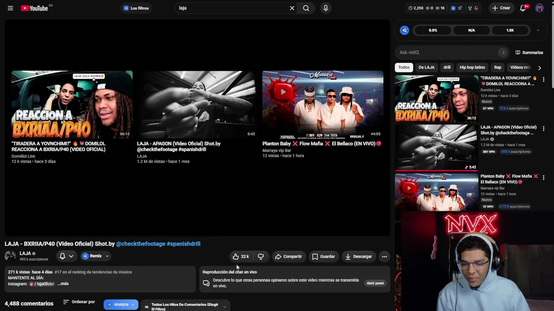
Task: Click the vidIQ alert bell in header toolbar
Action: 477,8
